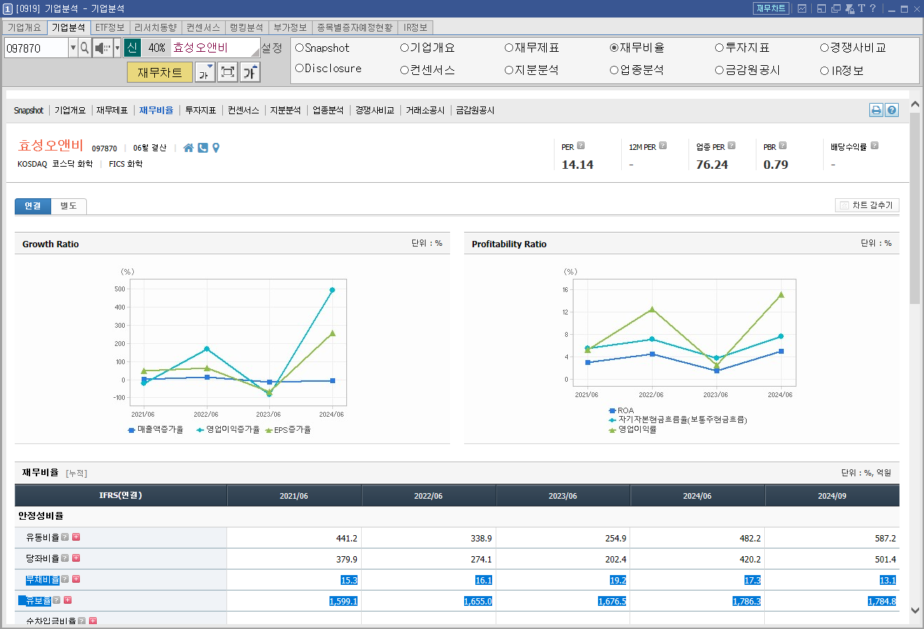Click the decrease font size icon
924x629 pixels.
point(205,71)
